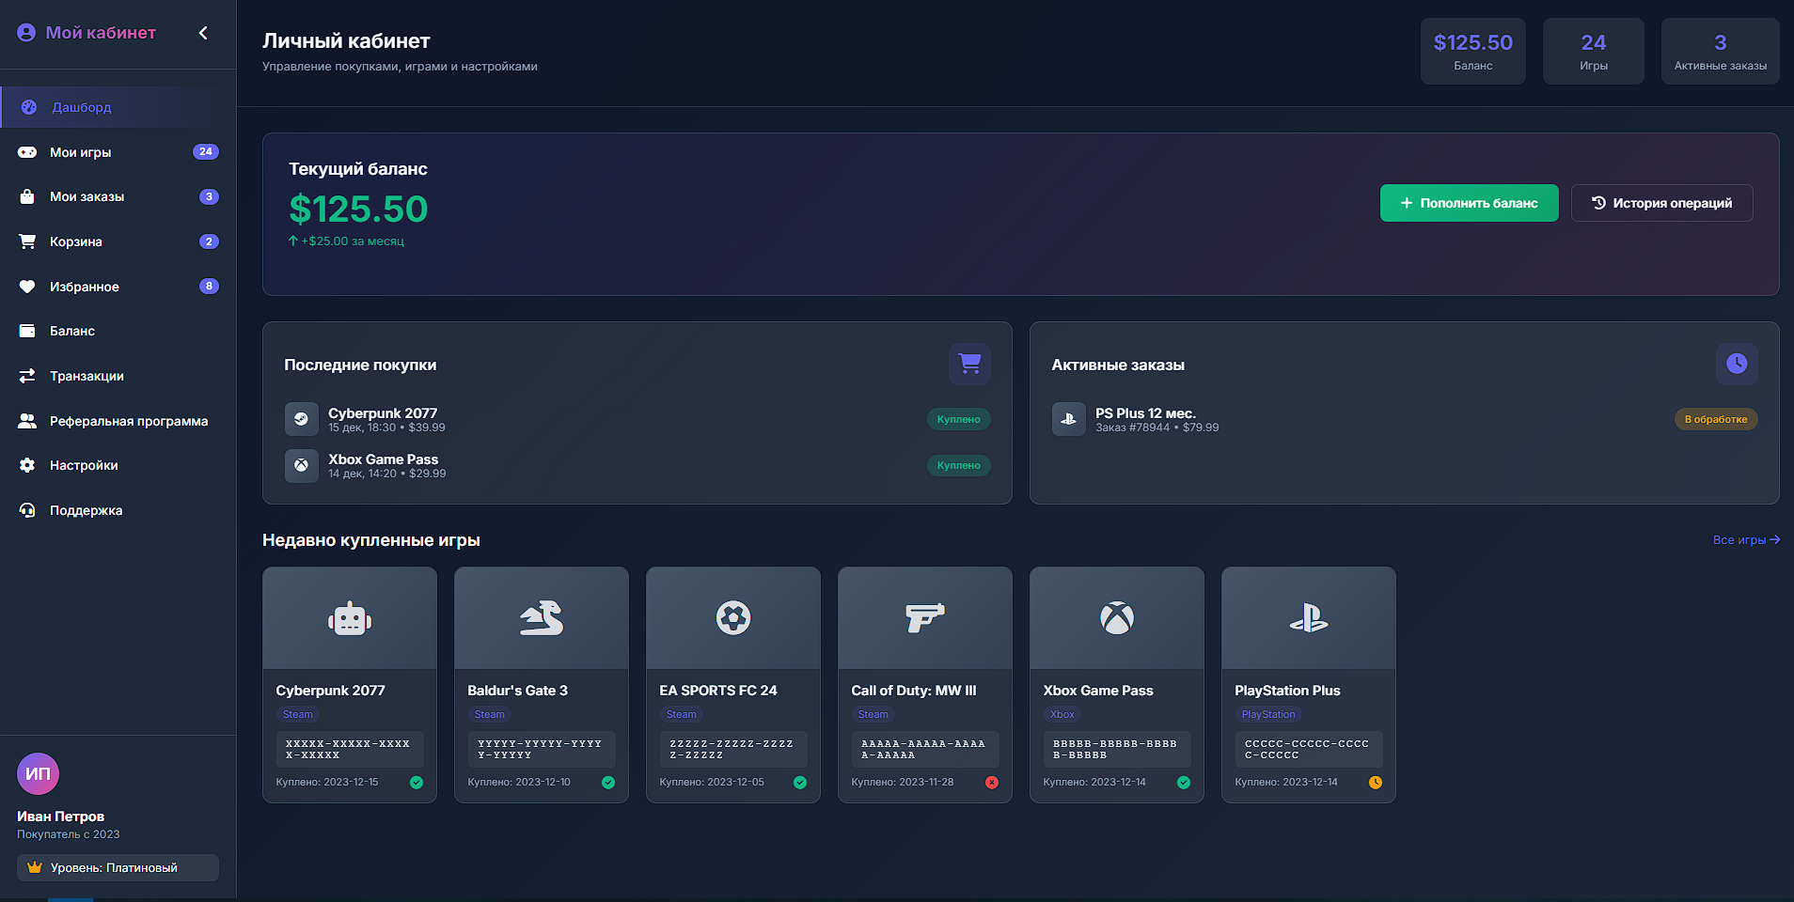
Task: Click the 3 Активные заказы stat card
Action: click(1720, 51)
